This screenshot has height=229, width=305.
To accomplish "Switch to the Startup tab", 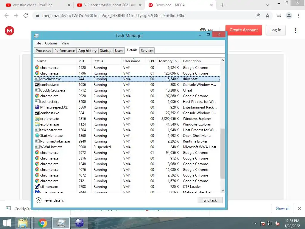I will (106, 51).
